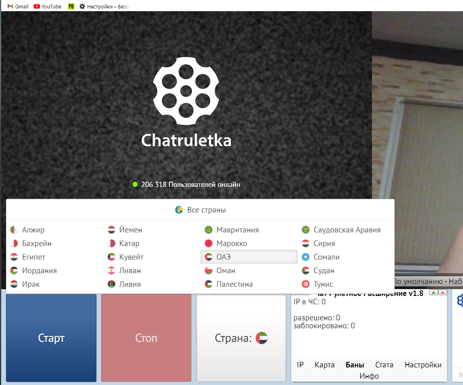Select the Иордания flag icon
The image size is (463, 385).
(14, 270)
